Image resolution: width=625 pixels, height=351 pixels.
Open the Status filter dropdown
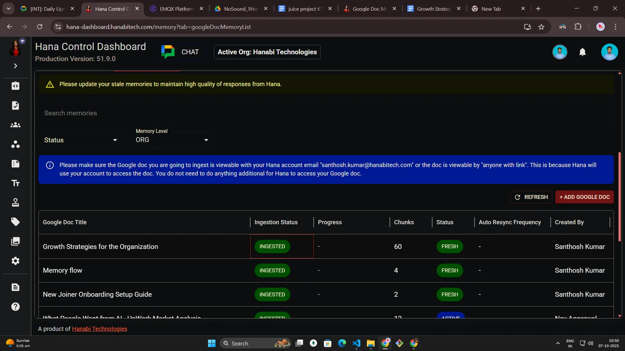pos(80,140)
